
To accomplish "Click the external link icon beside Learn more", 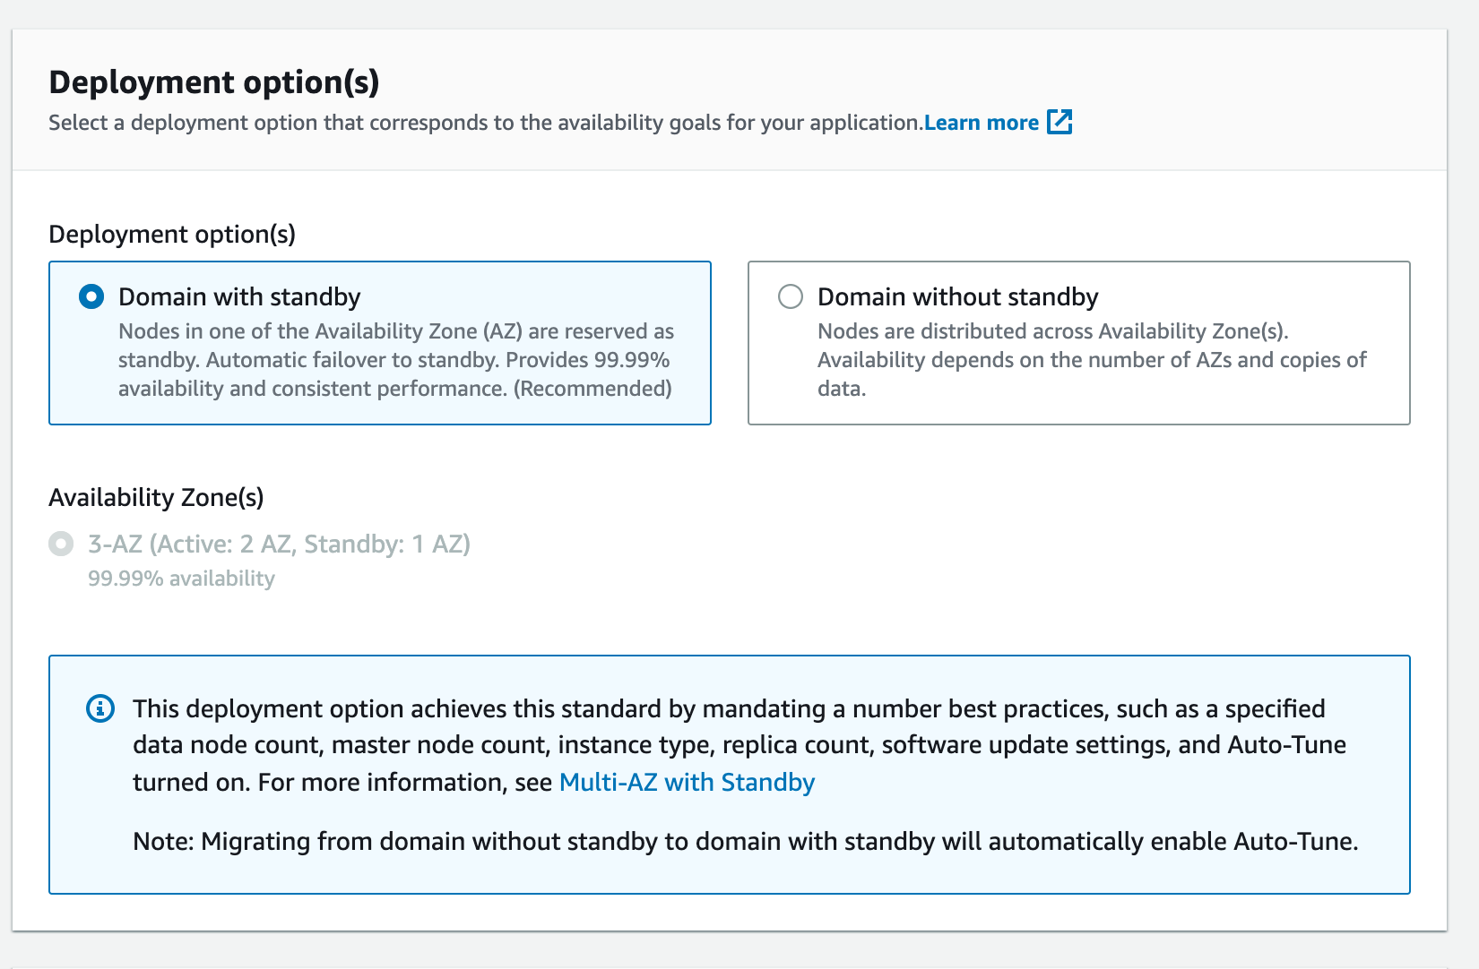I will pyautogui.click(x=1060, y=122).
